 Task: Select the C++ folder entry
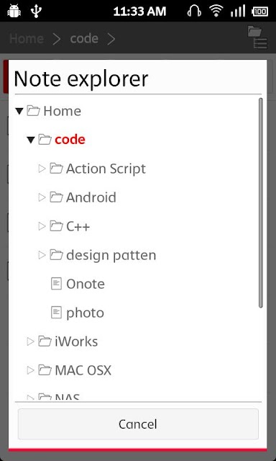[x=78, y=226]
